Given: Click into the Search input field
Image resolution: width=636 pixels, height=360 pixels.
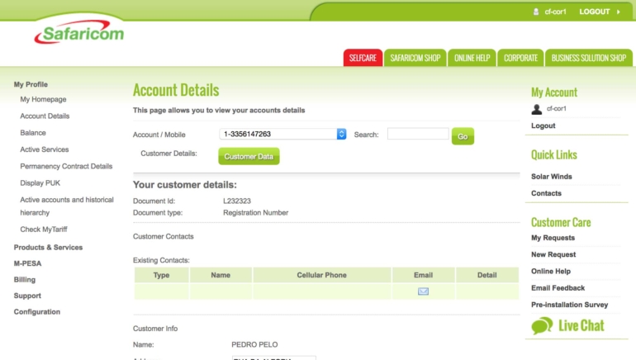Looking at the screenshot, I should 417,134.
